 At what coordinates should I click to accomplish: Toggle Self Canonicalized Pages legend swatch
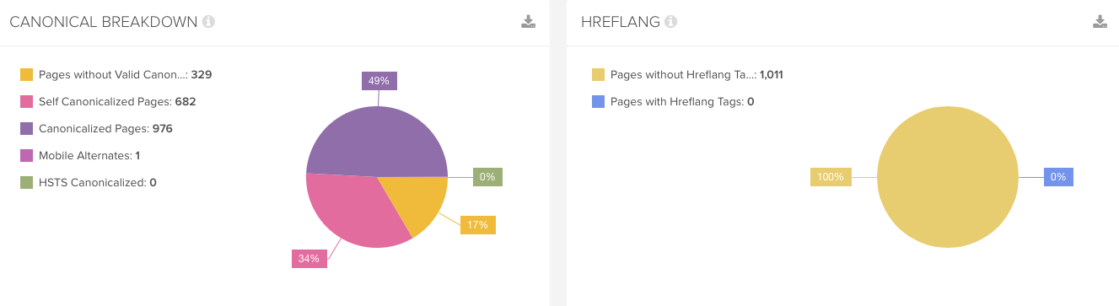(26, 101)
